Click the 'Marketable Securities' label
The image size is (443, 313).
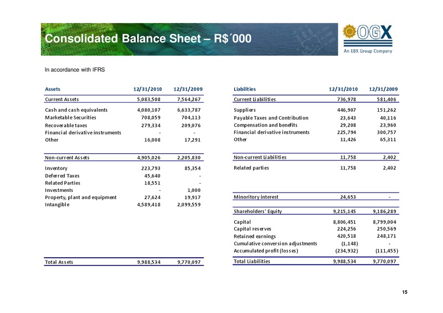pyautogui.click(x=71, y=118)
